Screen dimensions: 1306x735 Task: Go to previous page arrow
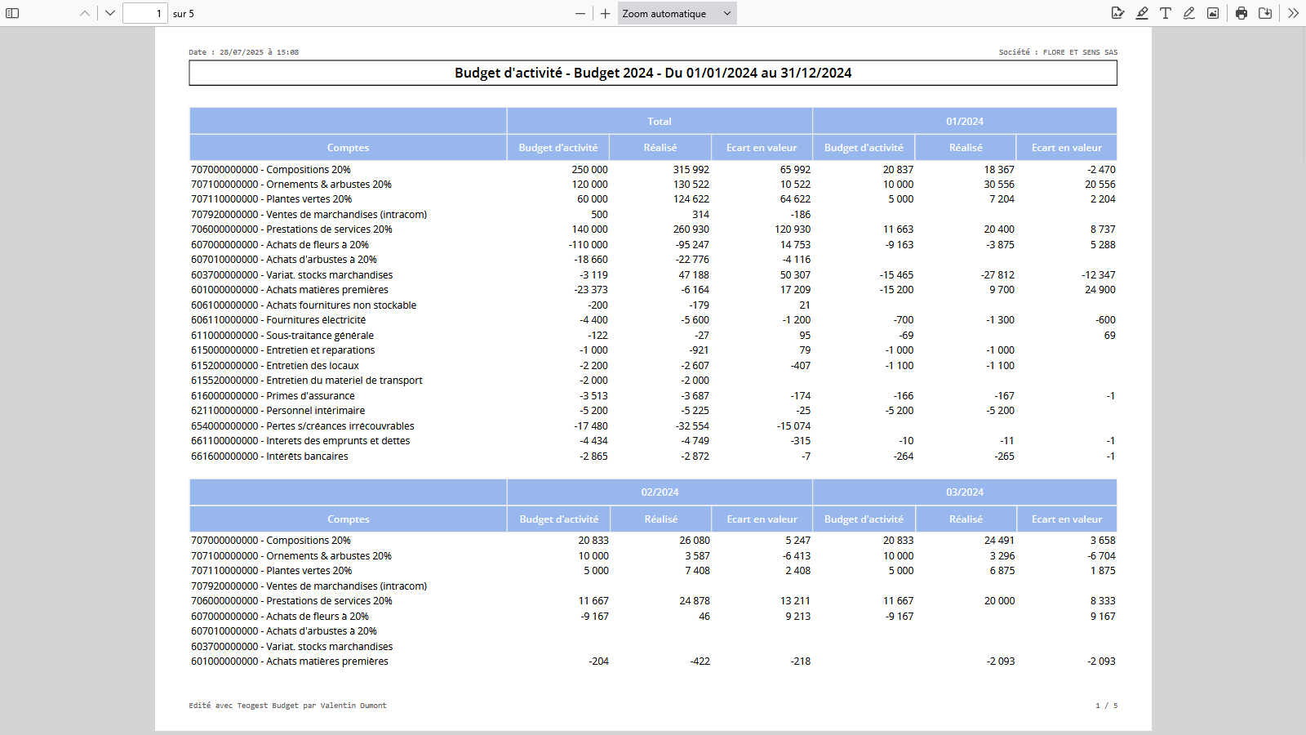click(85, 13)
